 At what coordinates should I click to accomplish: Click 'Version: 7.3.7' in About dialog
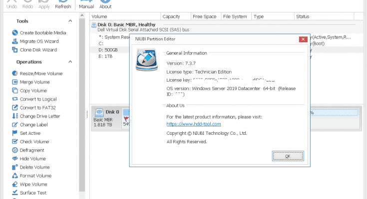coord(181,63)
